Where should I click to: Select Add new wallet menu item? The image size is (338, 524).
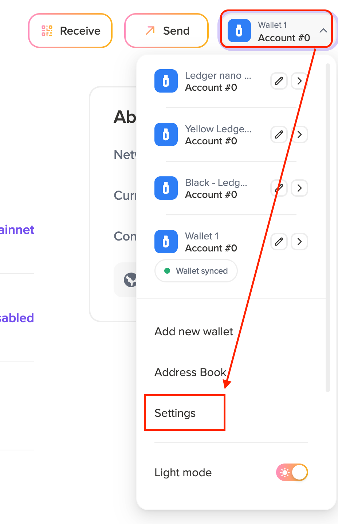tap(194, 332)
